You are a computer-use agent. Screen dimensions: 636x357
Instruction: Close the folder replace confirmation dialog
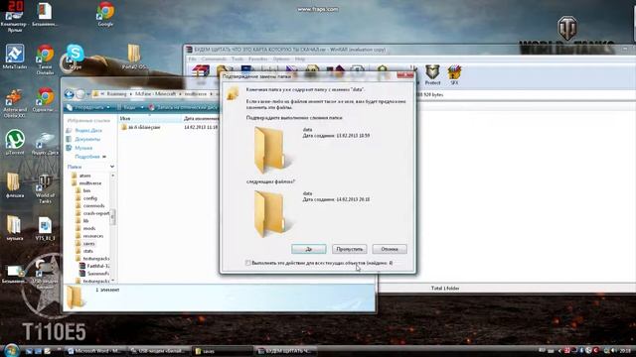coord(404,75)
